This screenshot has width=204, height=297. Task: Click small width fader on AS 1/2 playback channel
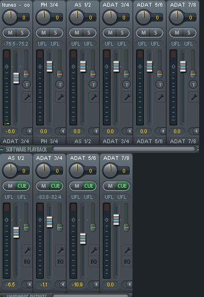93,74
